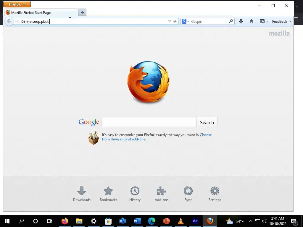Image resolution: width=303 pixels, height=227 pixels.
Task: Open Visio from taskbar
Action: pos(123,221)
